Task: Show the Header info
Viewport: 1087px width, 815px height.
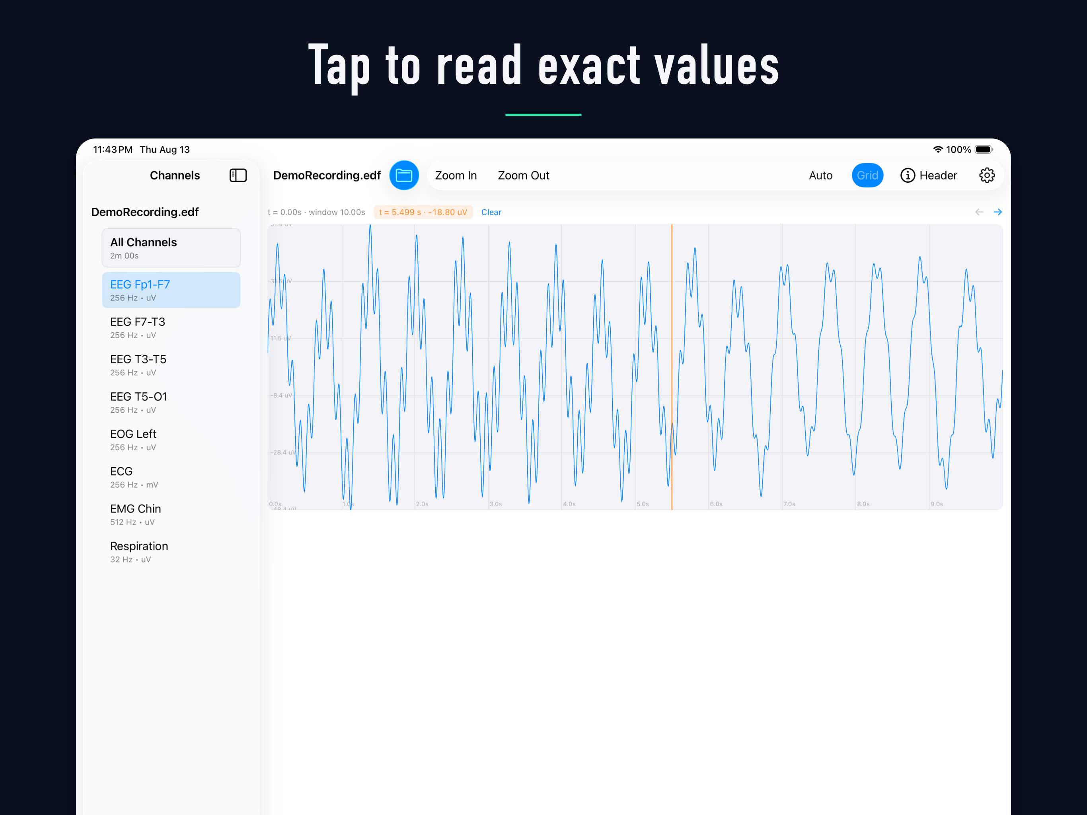Action: (x=929, y=175)
